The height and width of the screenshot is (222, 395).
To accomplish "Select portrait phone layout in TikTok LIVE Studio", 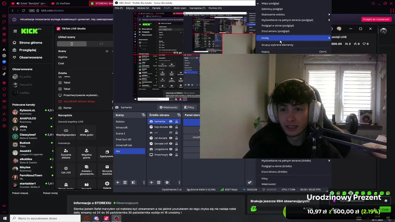I will tap(72, 44).
